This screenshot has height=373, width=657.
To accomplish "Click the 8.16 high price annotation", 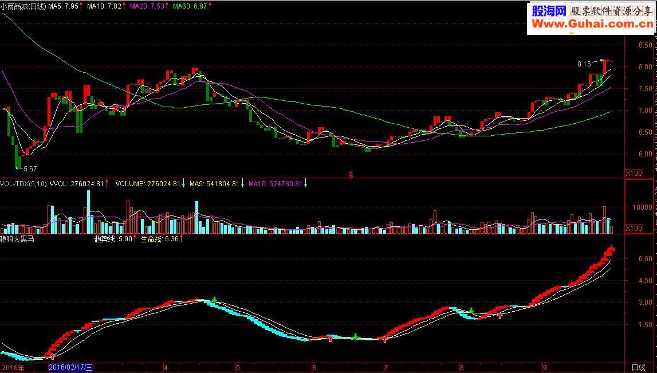I will pyautogui.click(x=584, y=64).
